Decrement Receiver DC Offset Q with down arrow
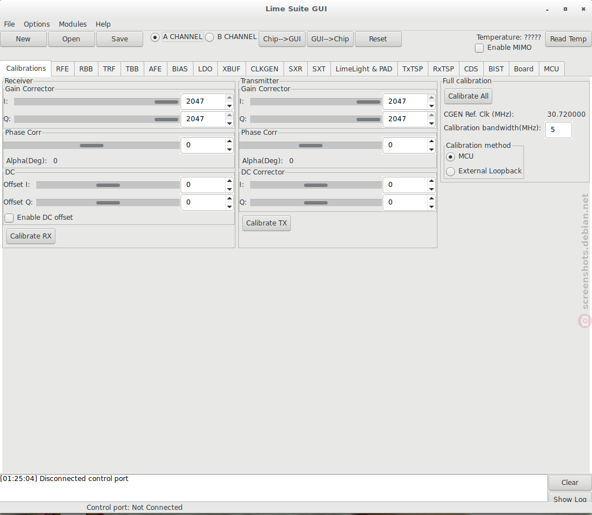The height and width of the screenshot is (515, 592). 229,207
